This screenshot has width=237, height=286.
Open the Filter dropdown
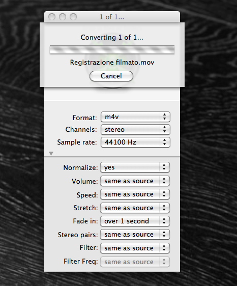(x=135, y=248)
